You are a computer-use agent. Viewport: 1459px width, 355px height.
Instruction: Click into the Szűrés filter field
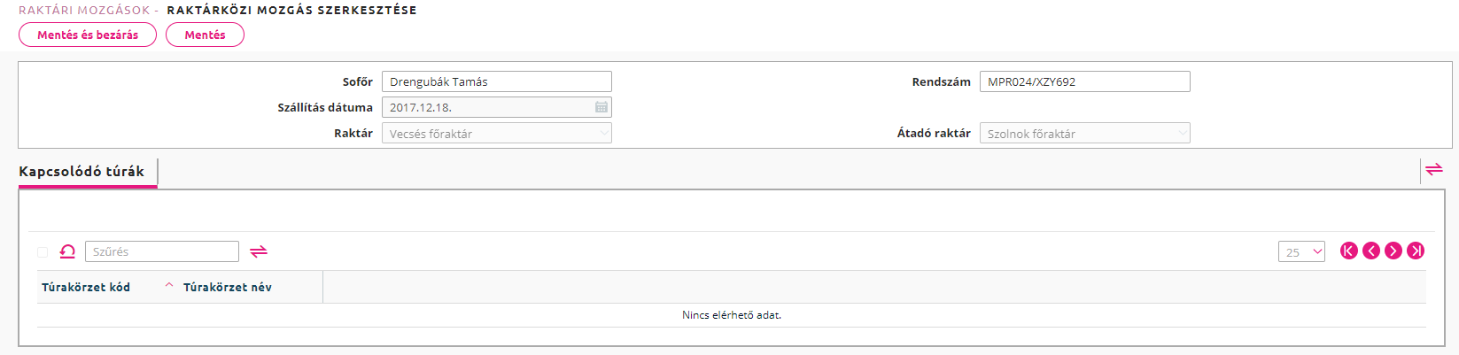[162, 251]
